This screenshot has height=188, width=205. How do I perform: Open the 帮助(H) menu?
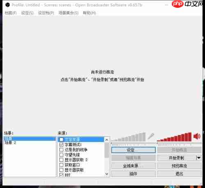tap(89, 13)
